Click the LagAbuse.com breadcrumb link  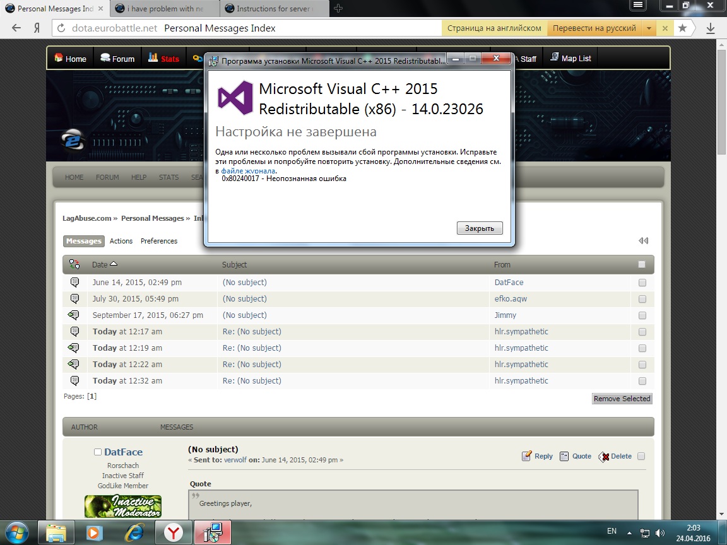[86, 218]
